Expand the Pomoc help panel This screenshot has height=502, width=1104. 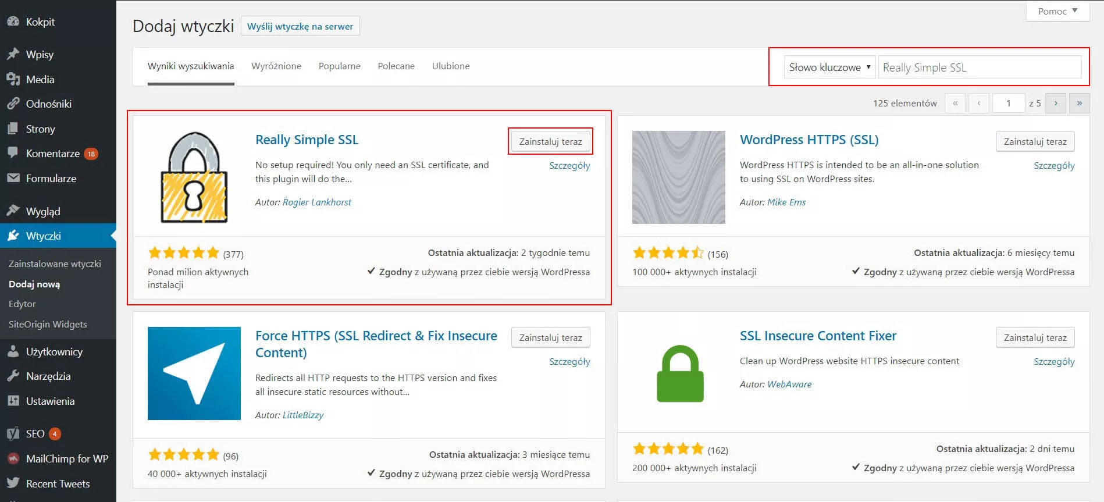pyautogui.click(x=1057, y=11)
